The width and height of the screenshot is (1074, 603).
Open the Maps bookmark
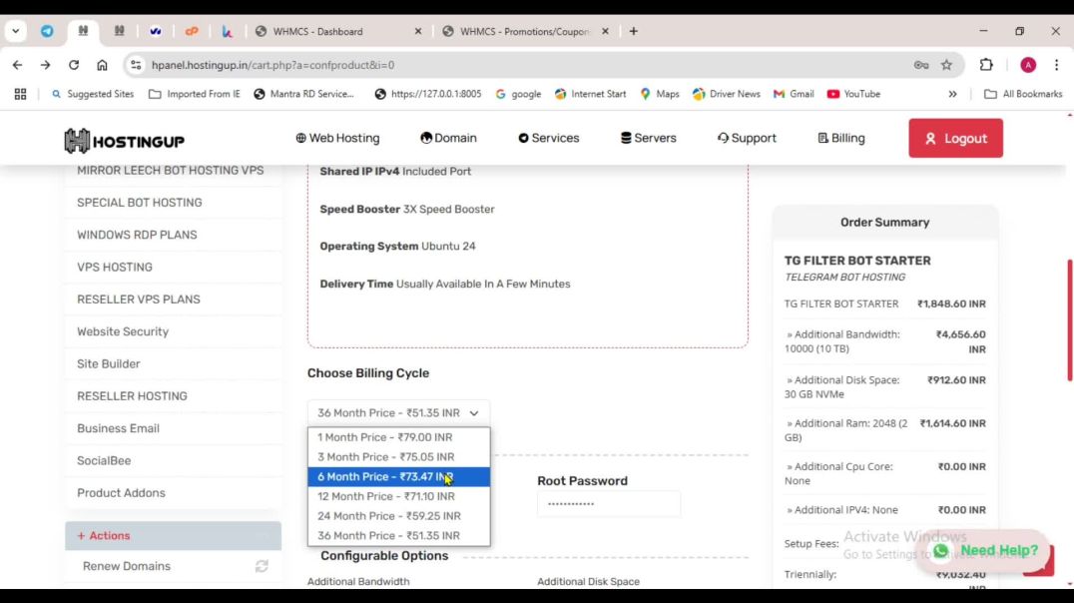coord(660,94)
